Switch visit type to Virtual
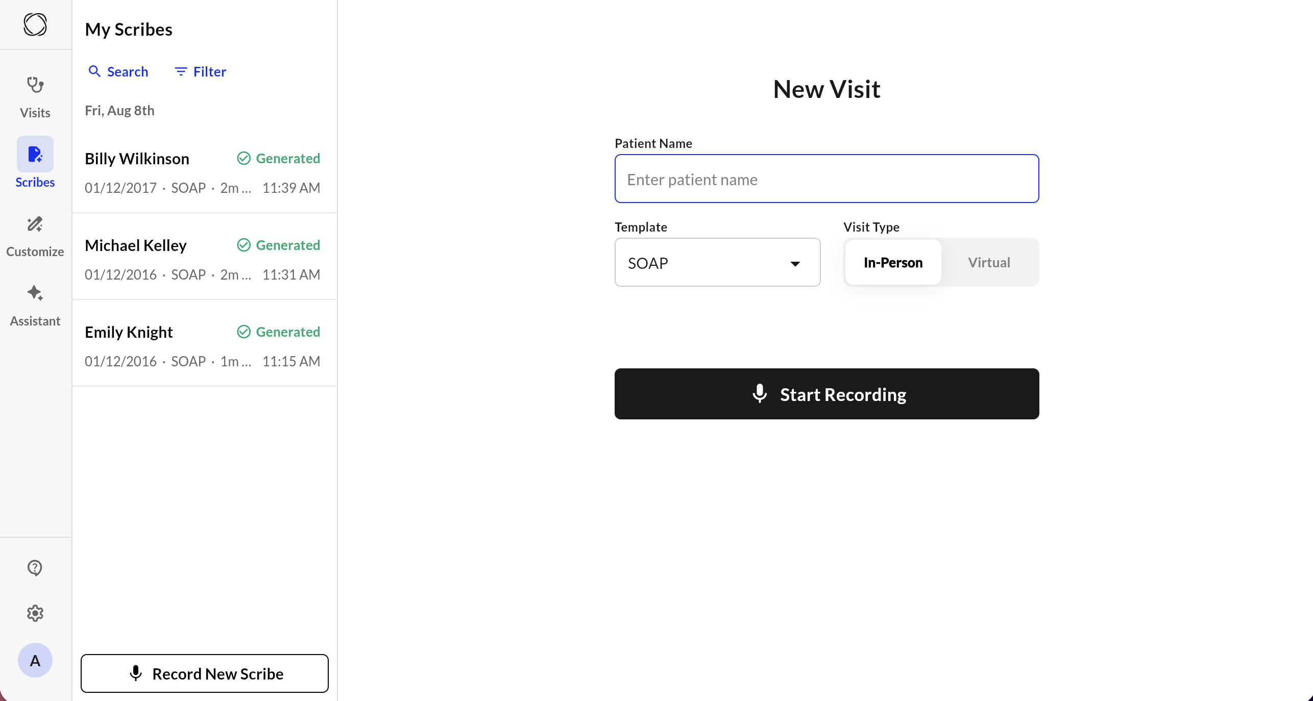This screenshot has height=701, width=1313. 989,262
